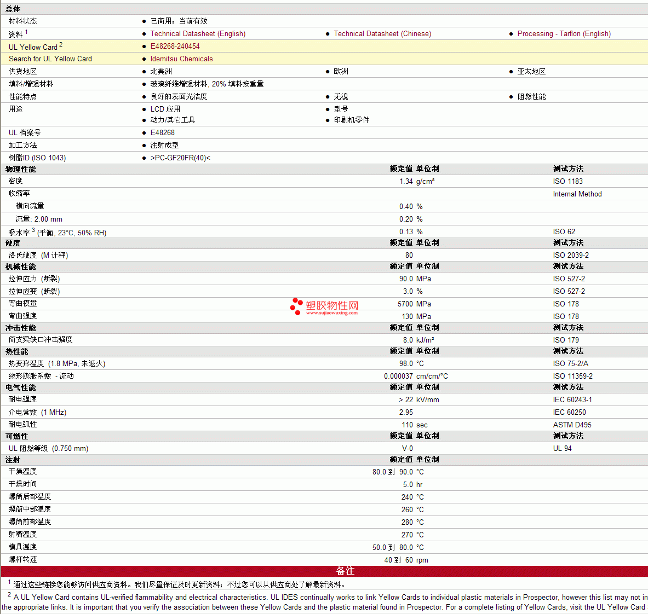Click the ISO 11359-2 test method
Image resolution: width=648 pixels, height=614 pixels.
tap(572, 376)
